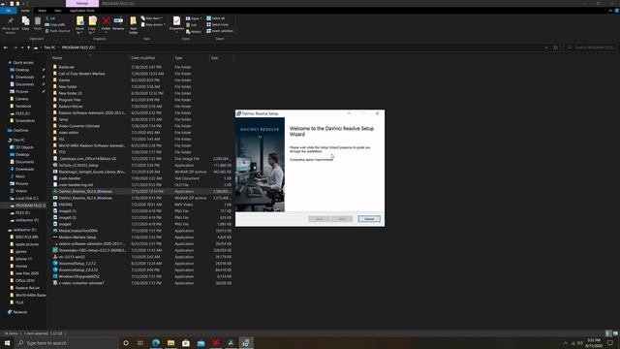
Task: Click the Rename icon in the ribbon
Action: tap(118, 23)
